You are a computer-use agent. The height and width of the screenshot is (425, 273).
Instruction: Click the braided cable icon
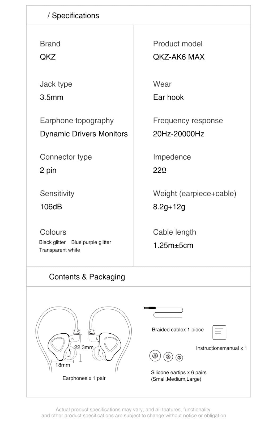tap(163, 312)
